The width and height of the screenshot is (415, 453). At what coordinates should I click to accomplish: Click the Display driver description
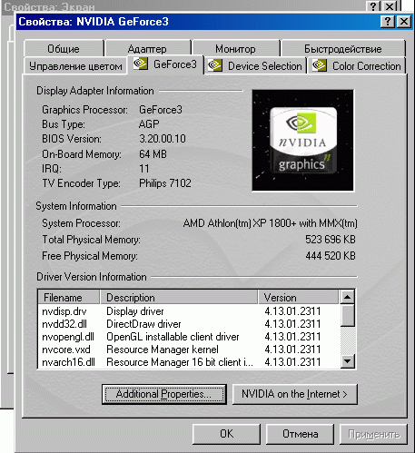tap(135, 311)
